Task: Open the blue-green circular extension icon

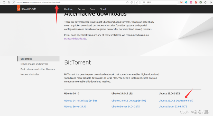Action: coord(186,2)
